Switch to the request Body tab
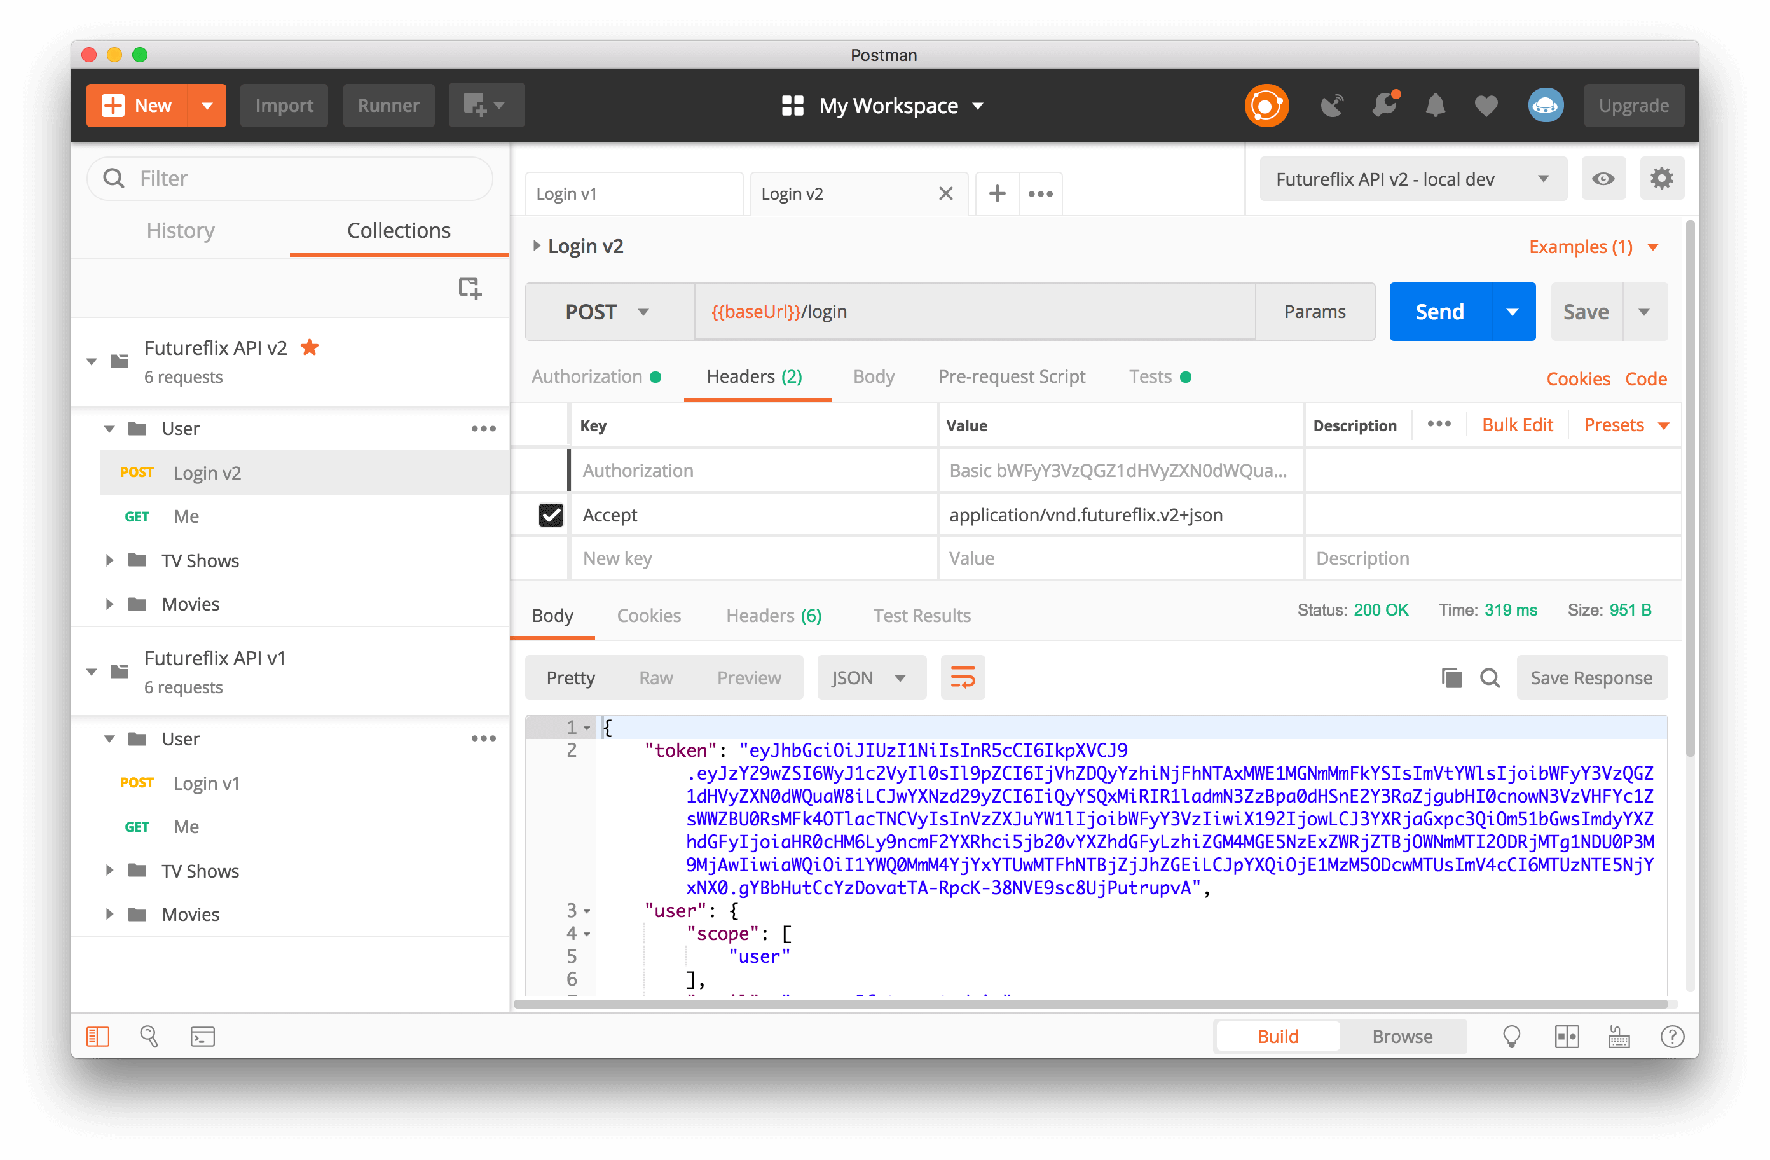This screenshot has width=1770, height=1160. 873,376
